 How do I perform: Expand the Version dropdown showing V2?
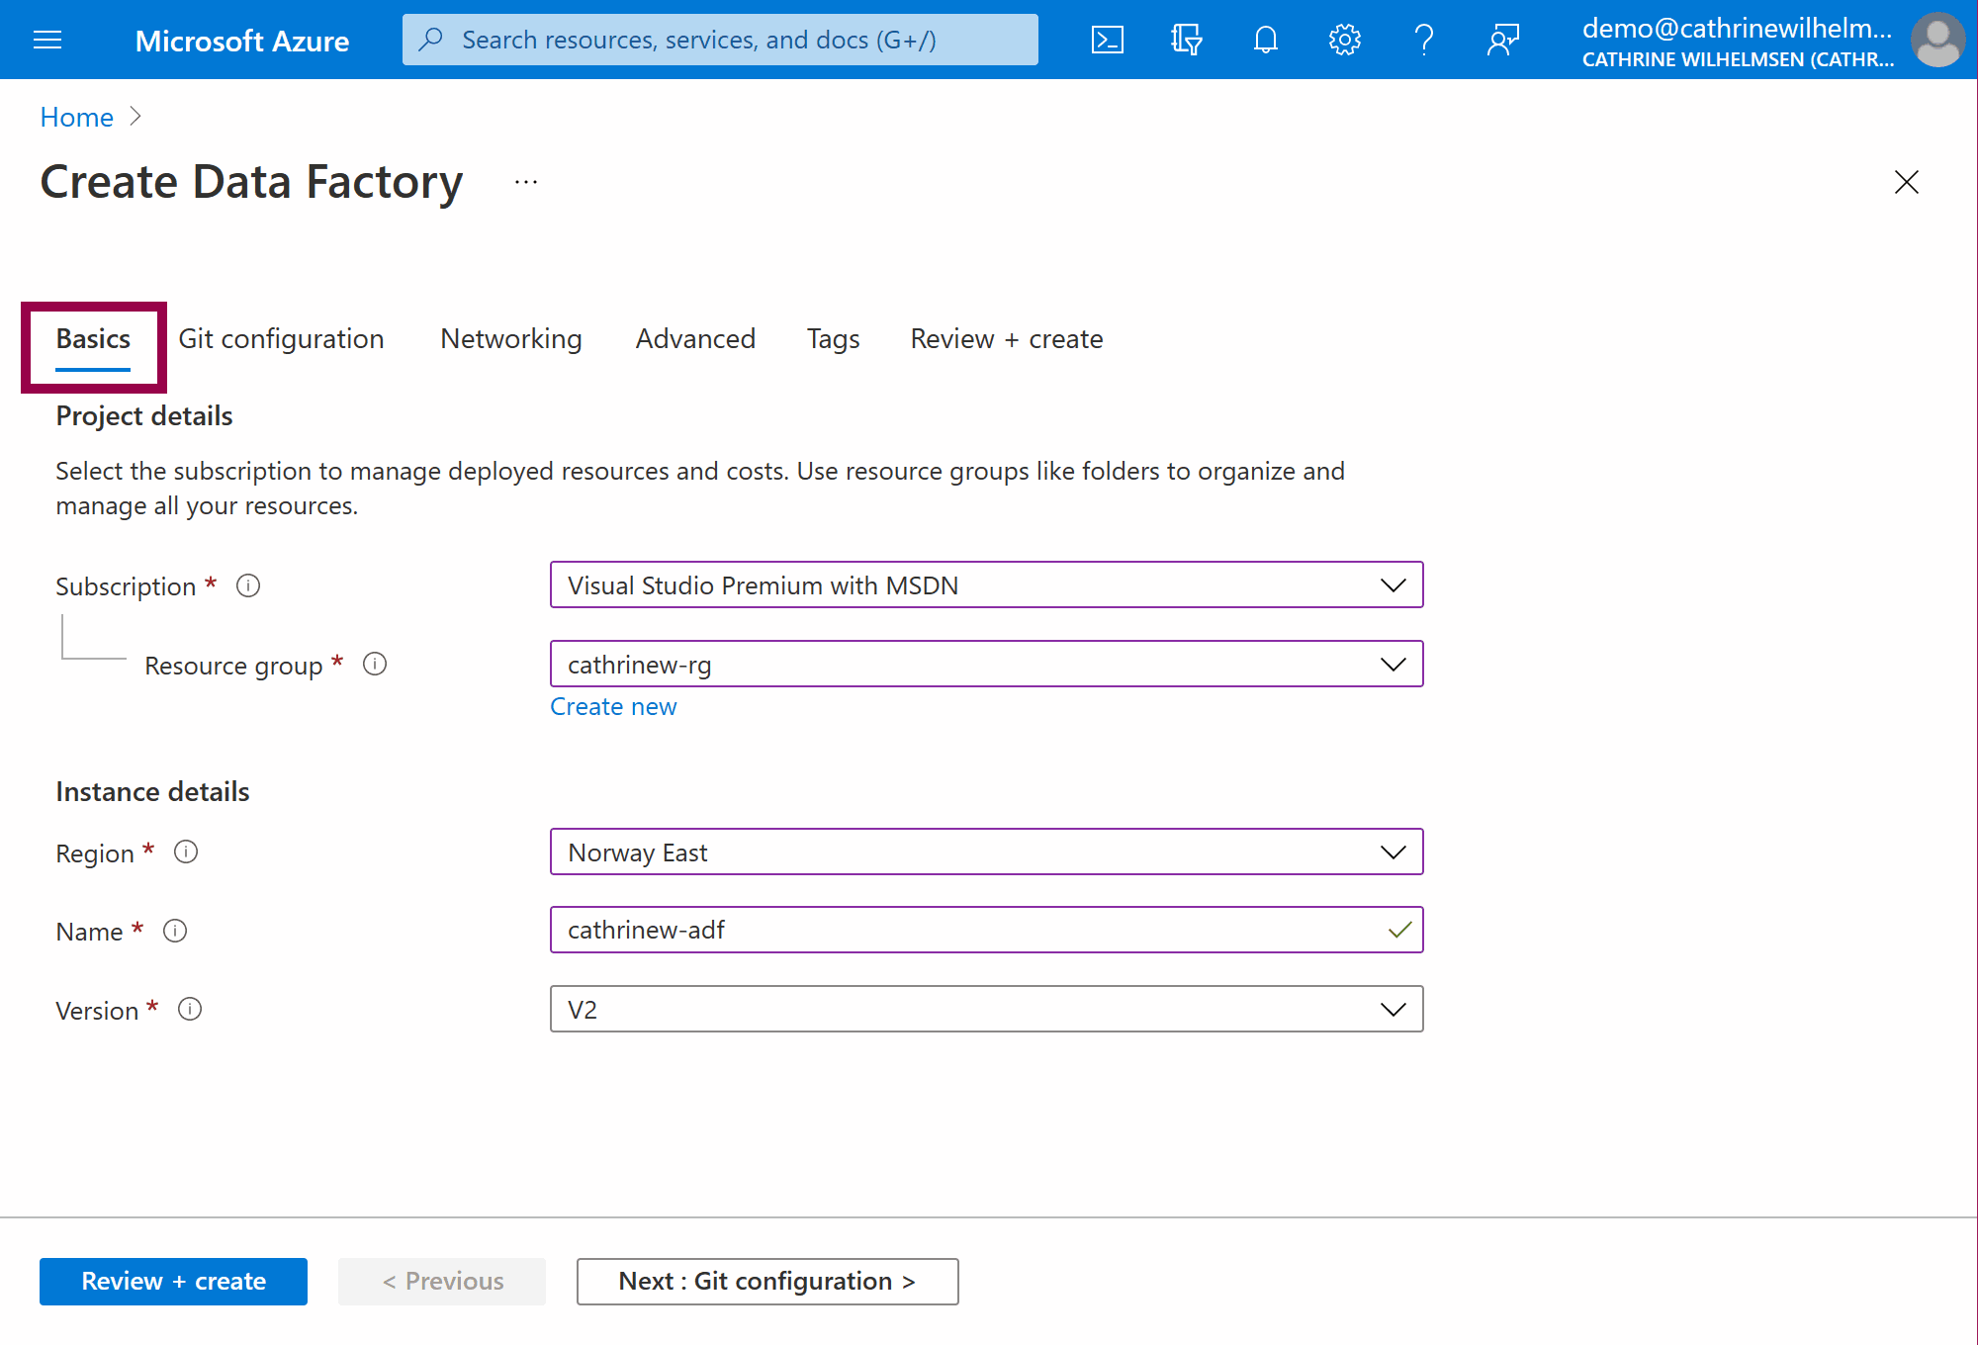(x=986, y=1010)
